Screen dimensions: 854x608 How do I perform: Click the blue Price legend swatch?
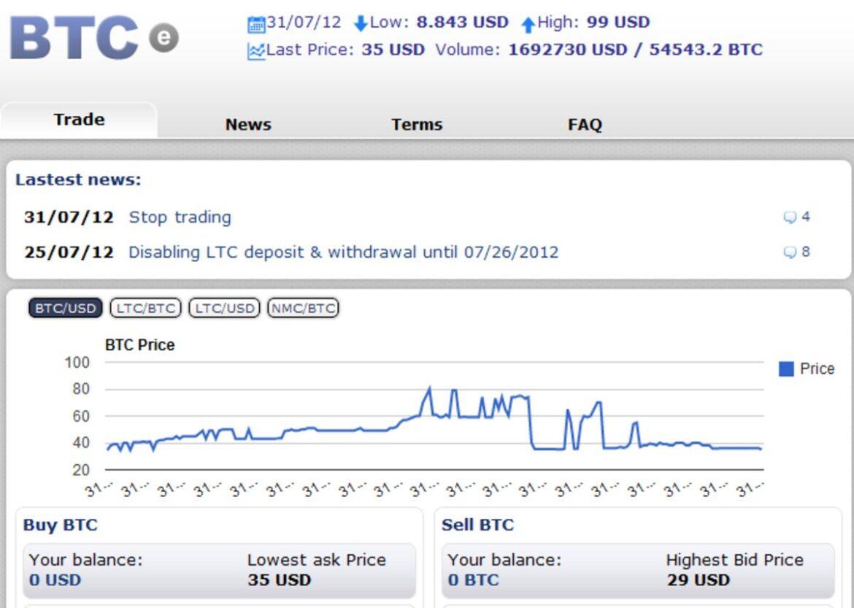pos(786,369)
